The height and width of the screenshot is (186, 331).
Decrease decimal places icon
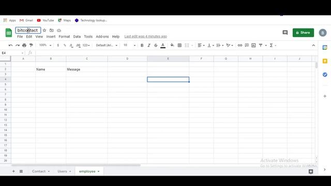tap(71, 45)
